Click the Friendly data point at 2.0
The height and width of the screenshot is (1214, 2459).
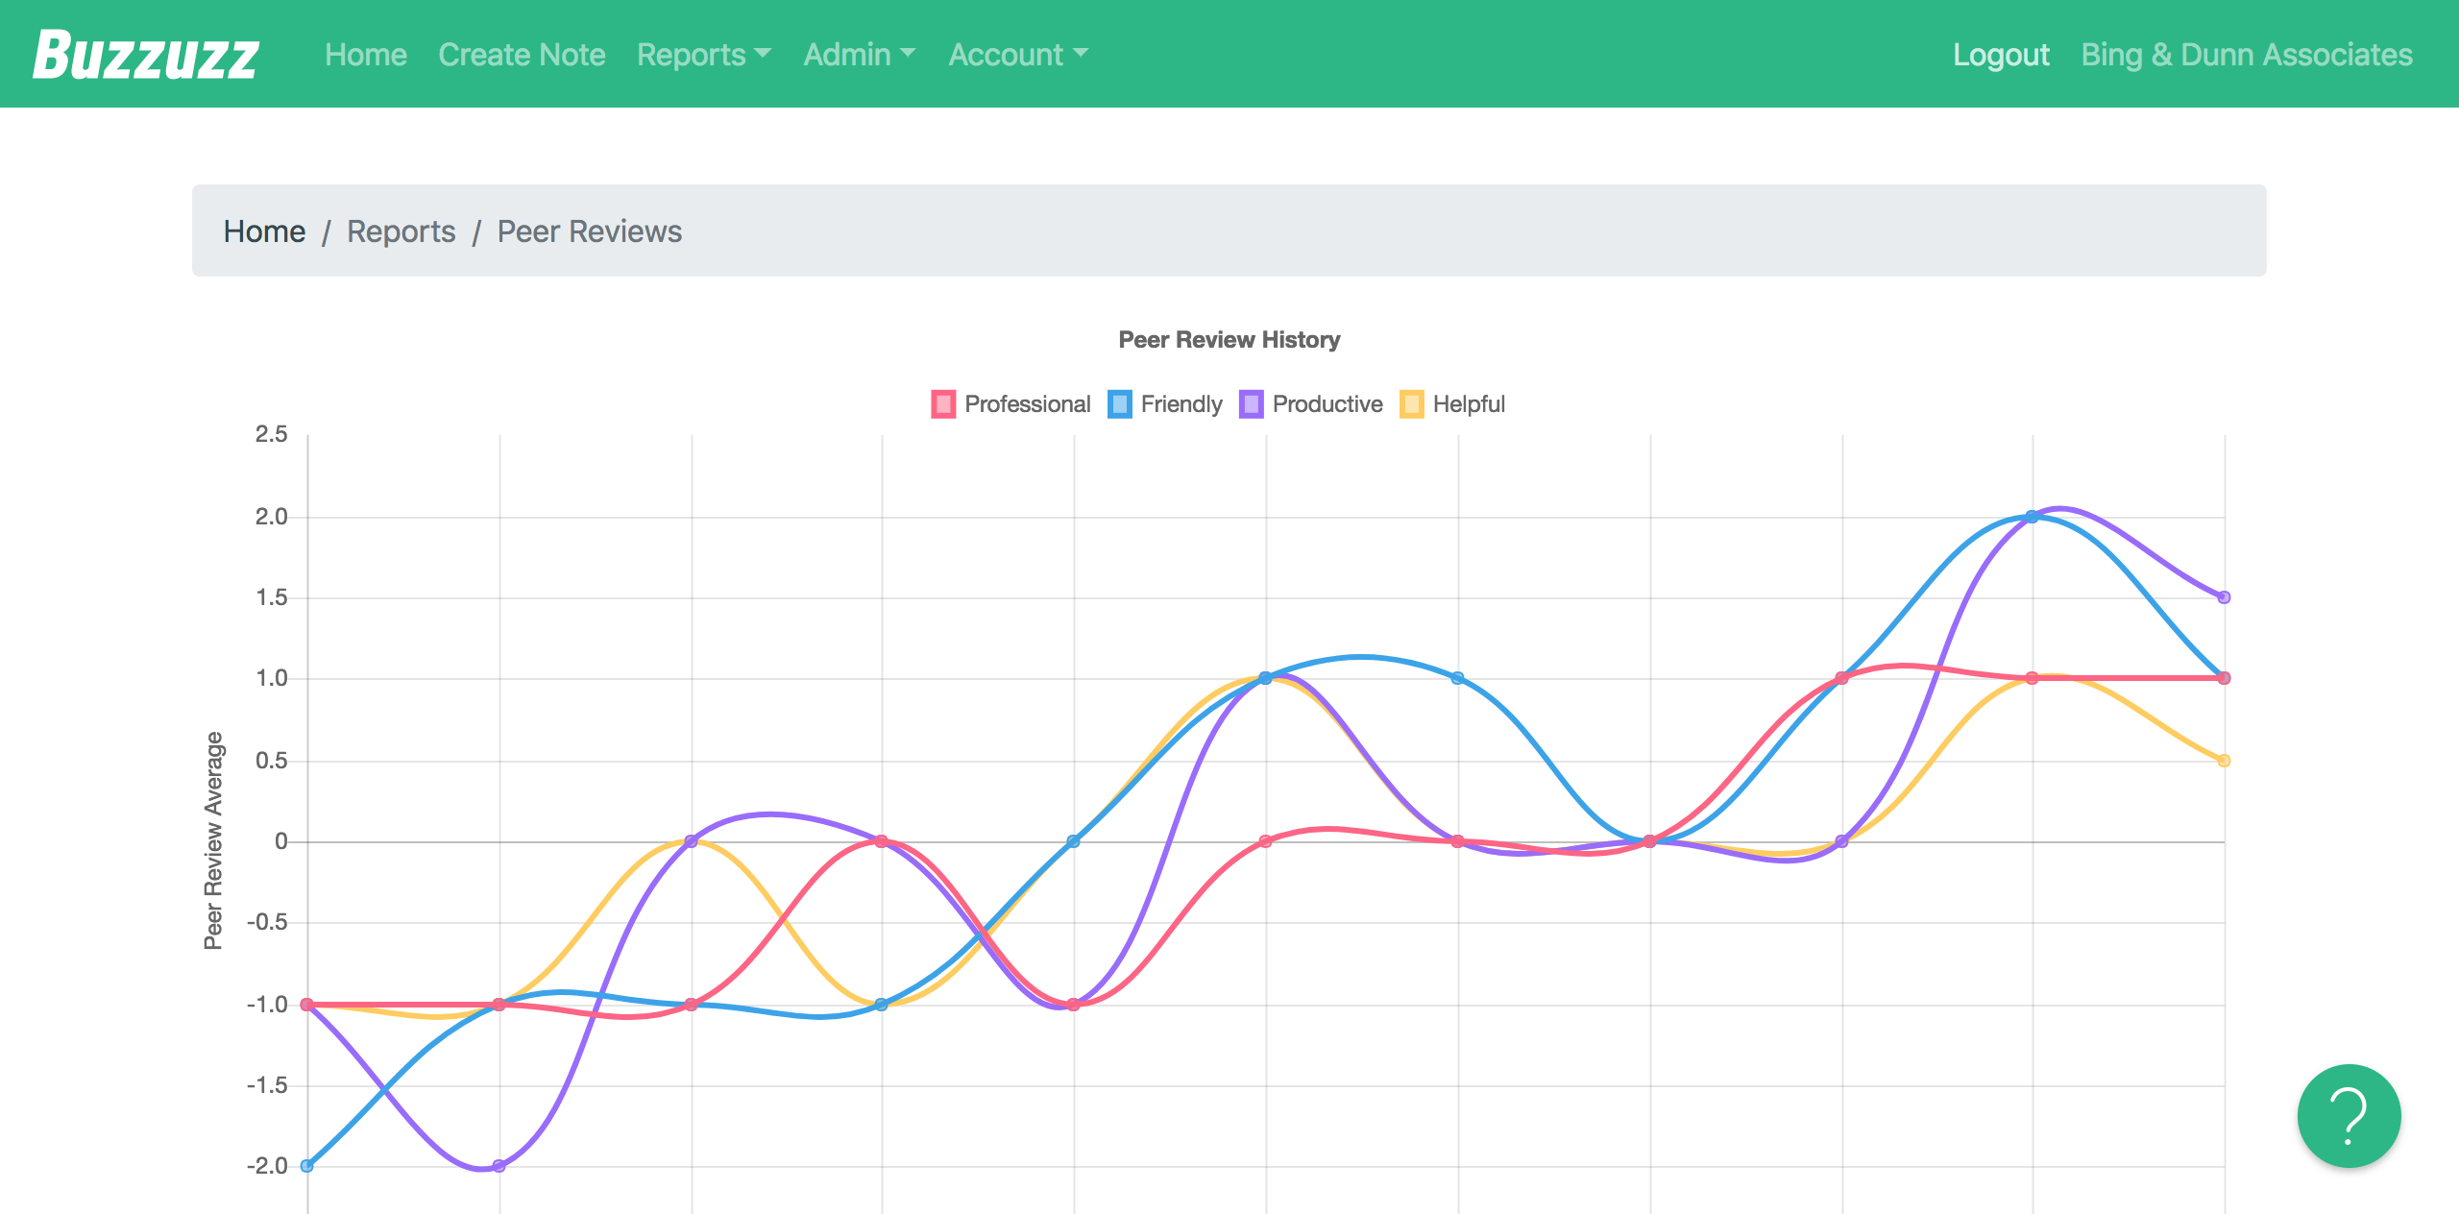pos(2032,517)
